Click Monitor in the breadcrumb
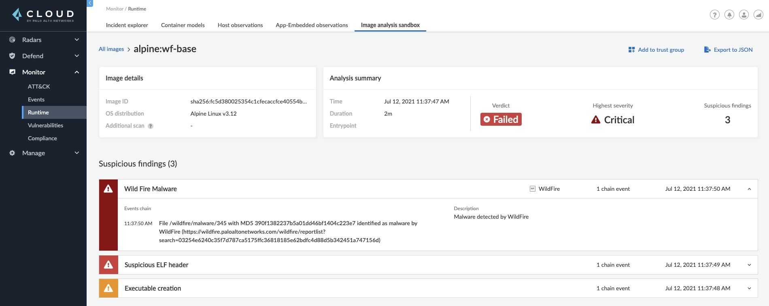Screen dimensions: 769x306 (x=115, y=9)
